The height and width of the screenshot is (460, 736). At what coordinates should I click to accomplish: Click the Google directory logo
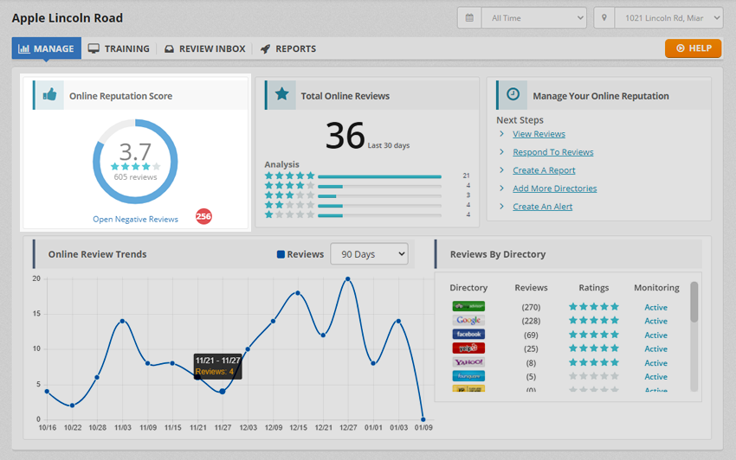click(x=468, y=321)
